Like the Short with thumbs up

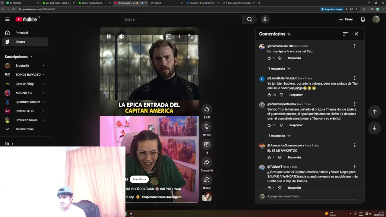coord(207,109)
